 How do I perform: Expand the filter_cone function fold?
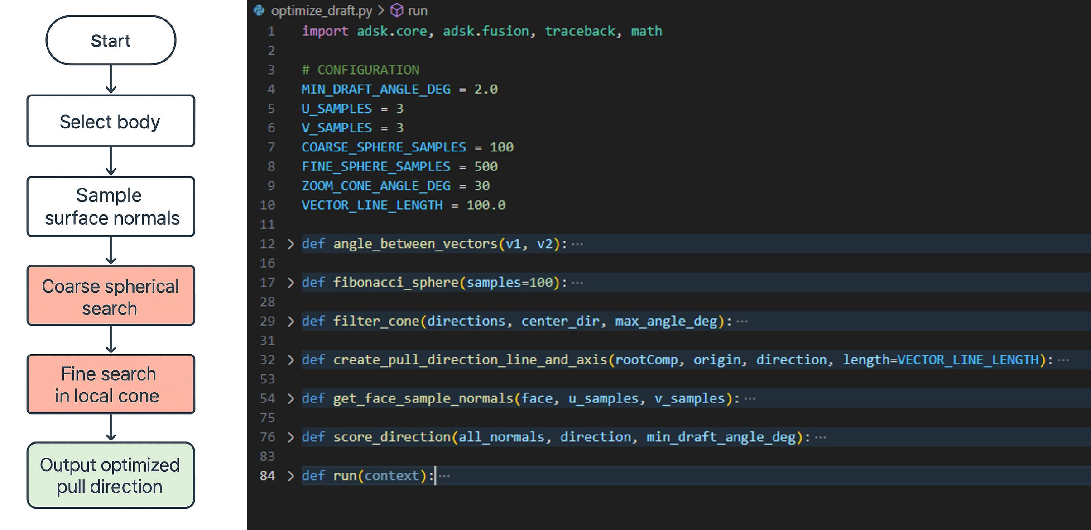[x=291, y=322]
